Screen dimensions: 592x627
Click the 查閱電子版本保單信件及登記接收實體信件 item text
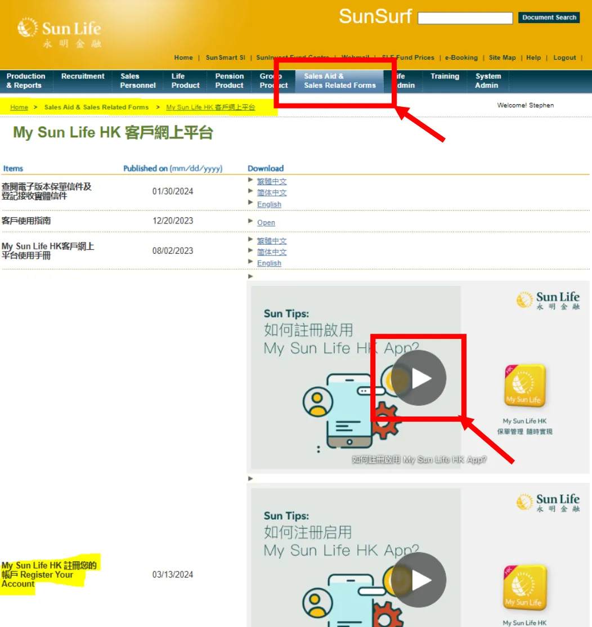click(x=46, y=191)
